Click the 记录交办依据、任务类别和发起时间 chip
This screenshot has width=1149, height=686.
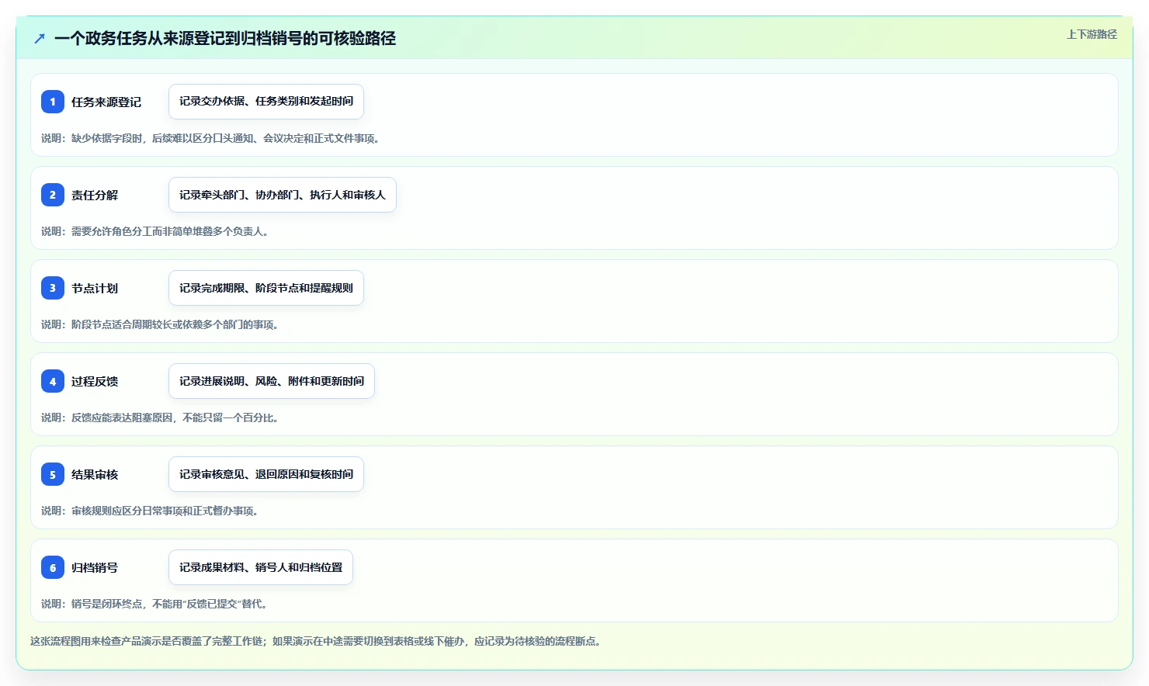pyautogui.click(x=266, y=102)
